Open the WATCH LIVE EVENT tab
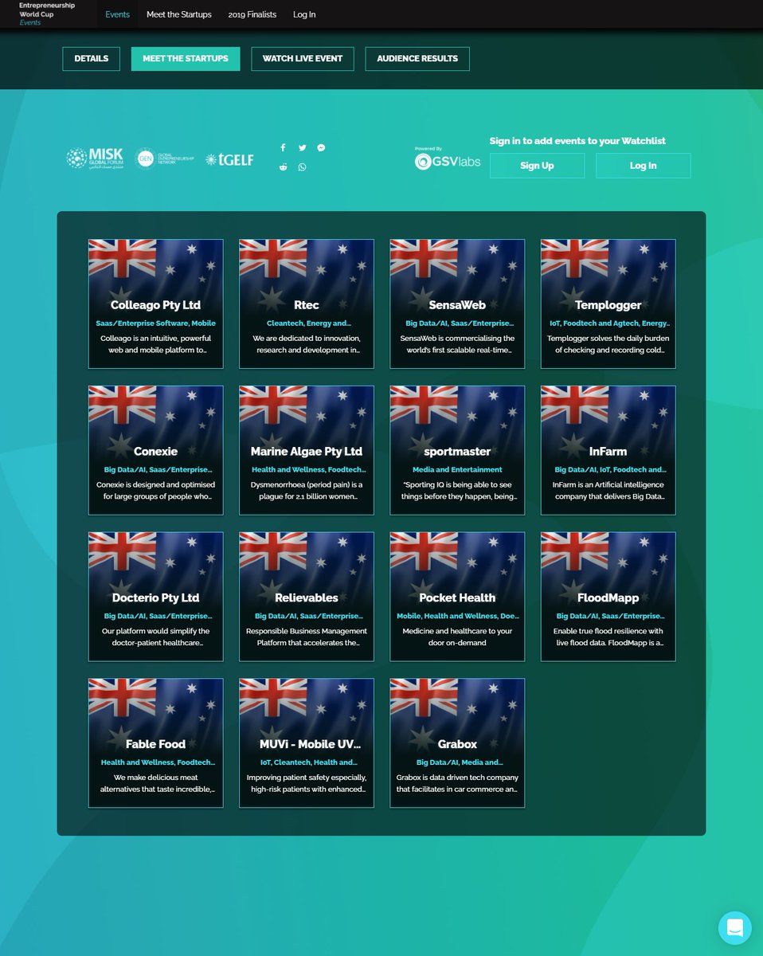Screen dimensions: 763x956 [302, 58]
